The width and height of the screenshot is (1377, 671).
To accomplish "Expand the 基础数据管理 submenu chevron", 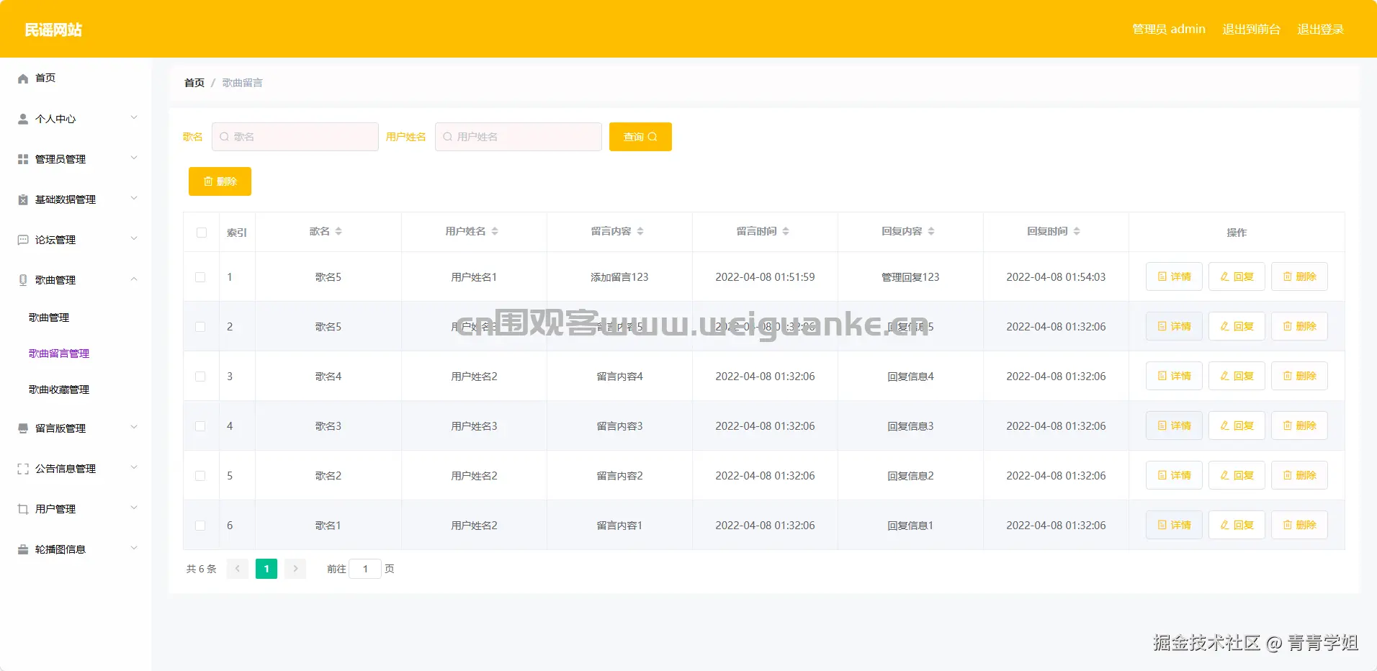I will 134,198.
